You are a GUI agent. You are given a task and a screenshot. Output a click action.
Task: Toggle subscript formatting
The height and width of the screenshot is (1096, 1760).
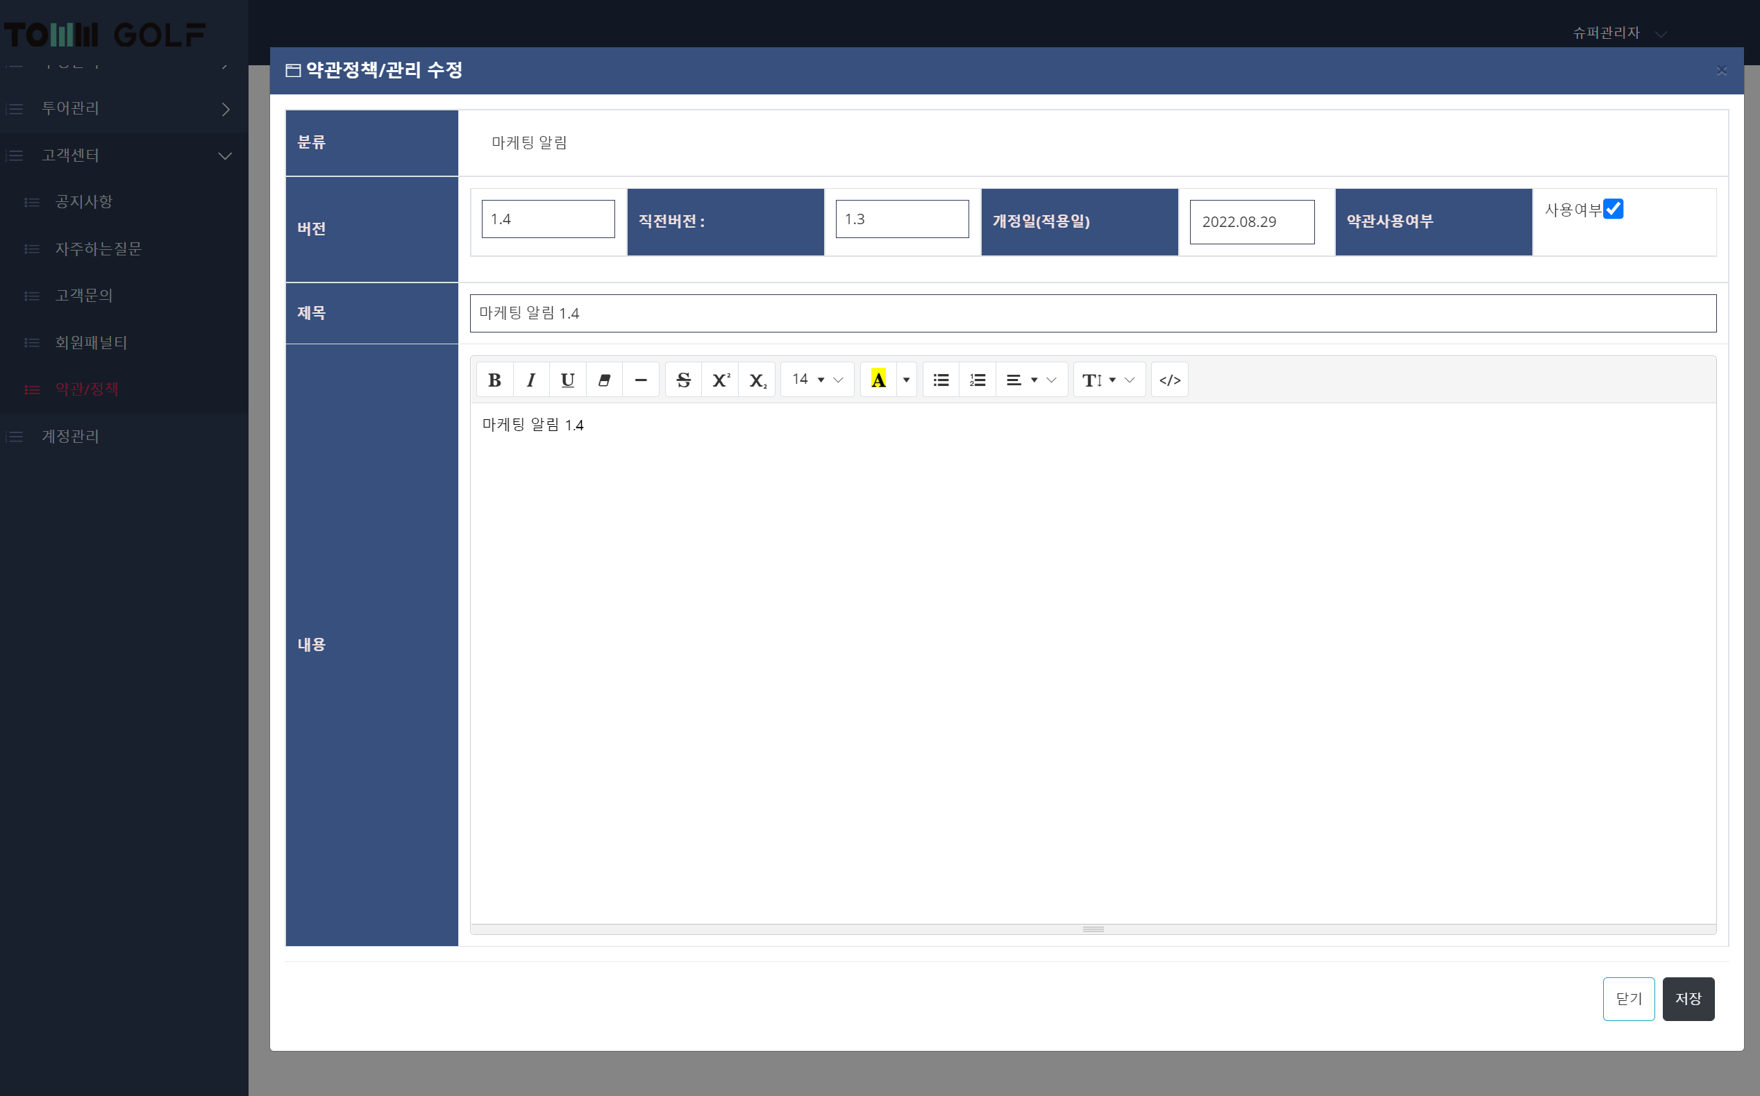(757, 380)
